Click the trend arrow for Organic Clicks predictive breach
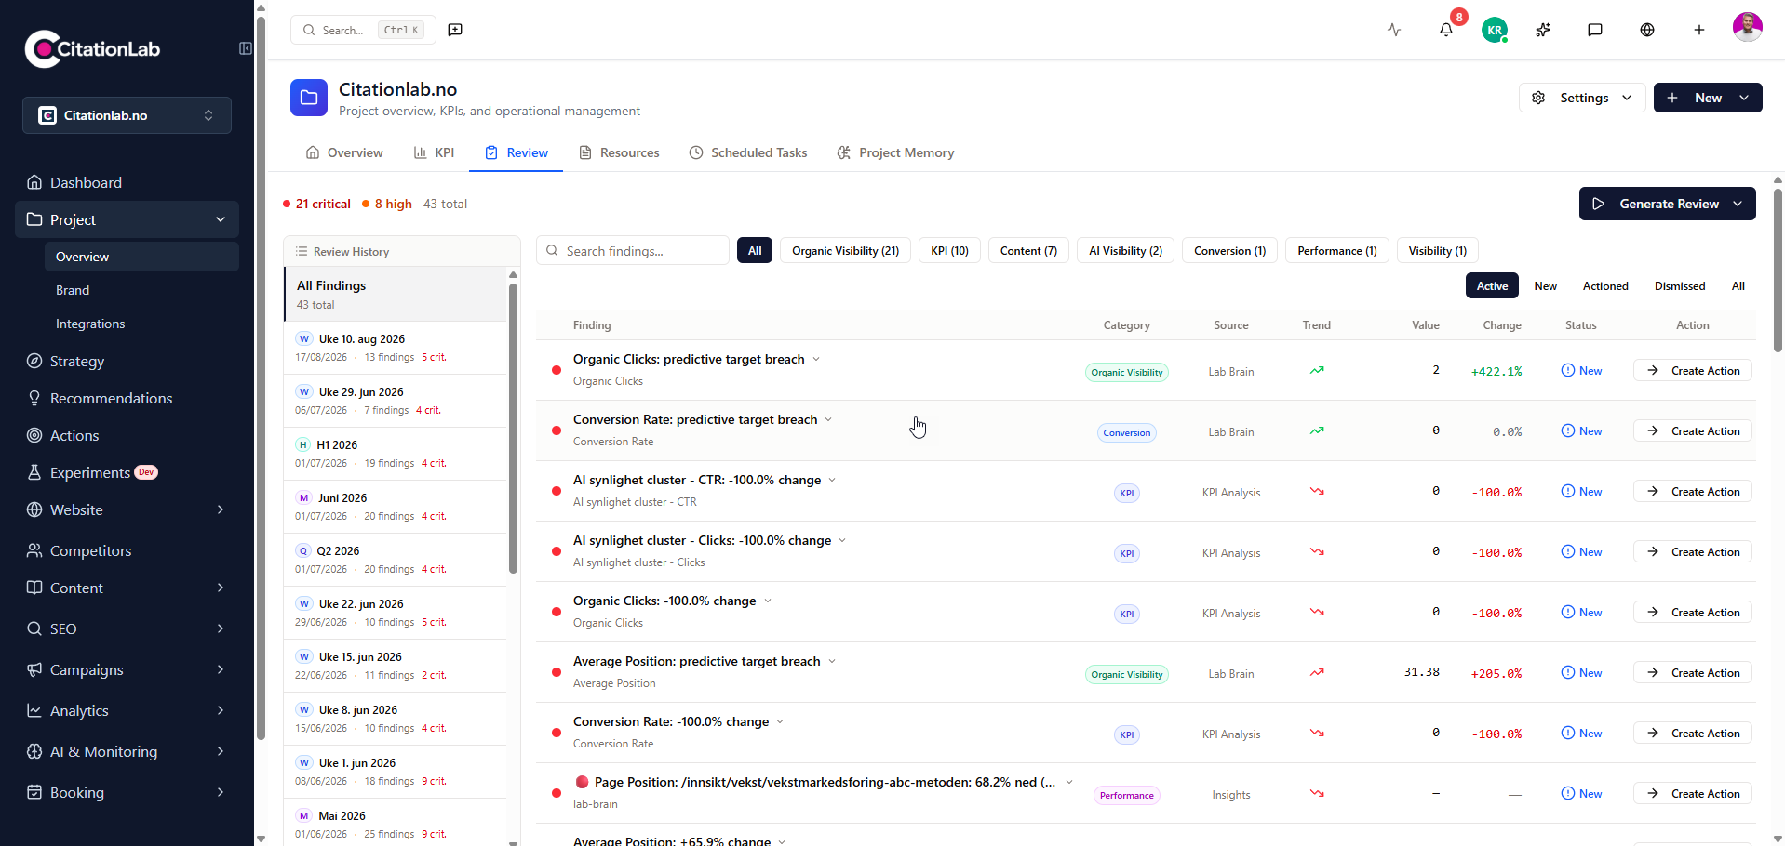 click(x=1317, y=370)
